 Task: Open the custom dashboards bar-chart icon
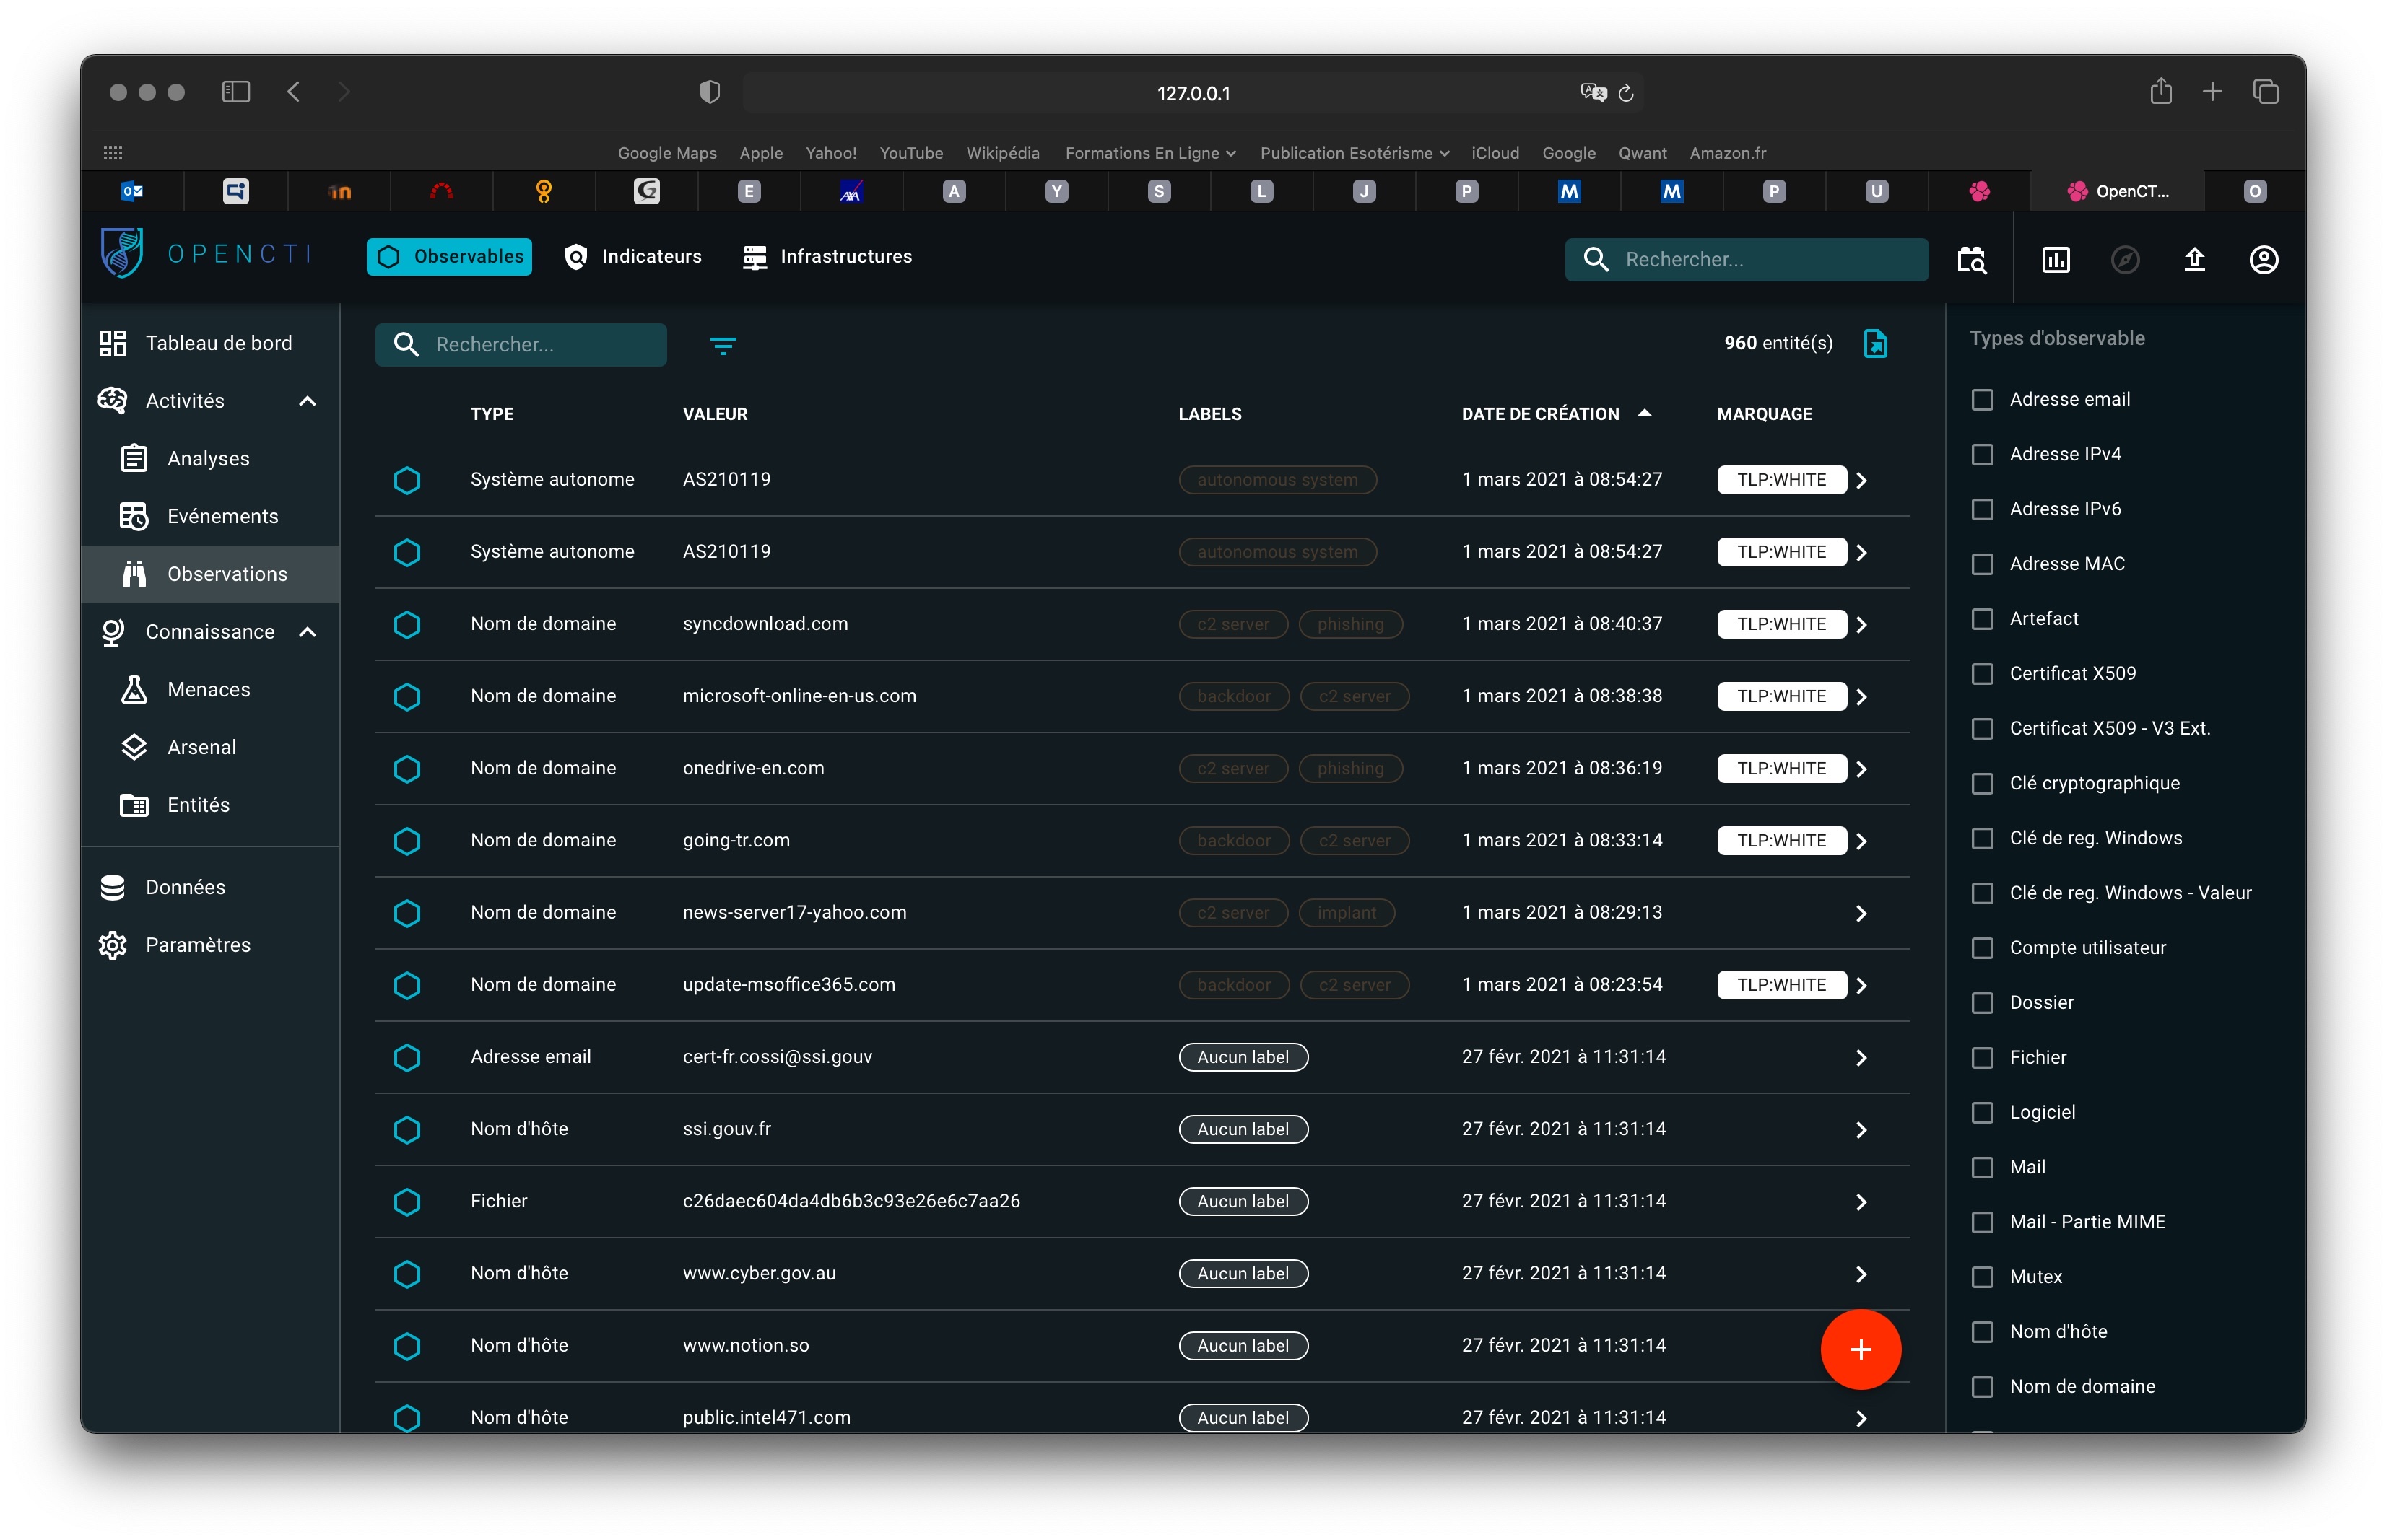click(2056, 259)
